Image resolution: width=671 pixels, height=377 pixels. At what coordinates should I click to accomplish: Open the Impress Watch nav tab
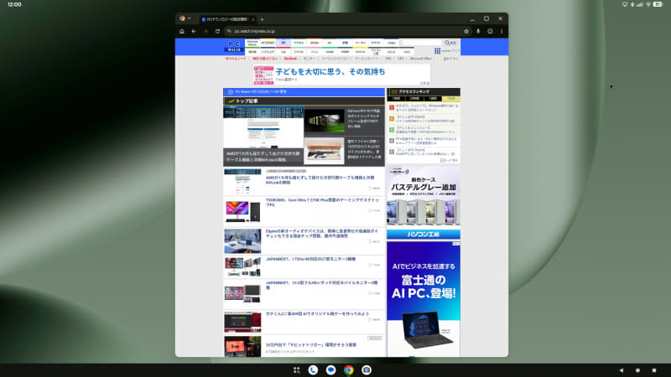[x=252, y=43]
